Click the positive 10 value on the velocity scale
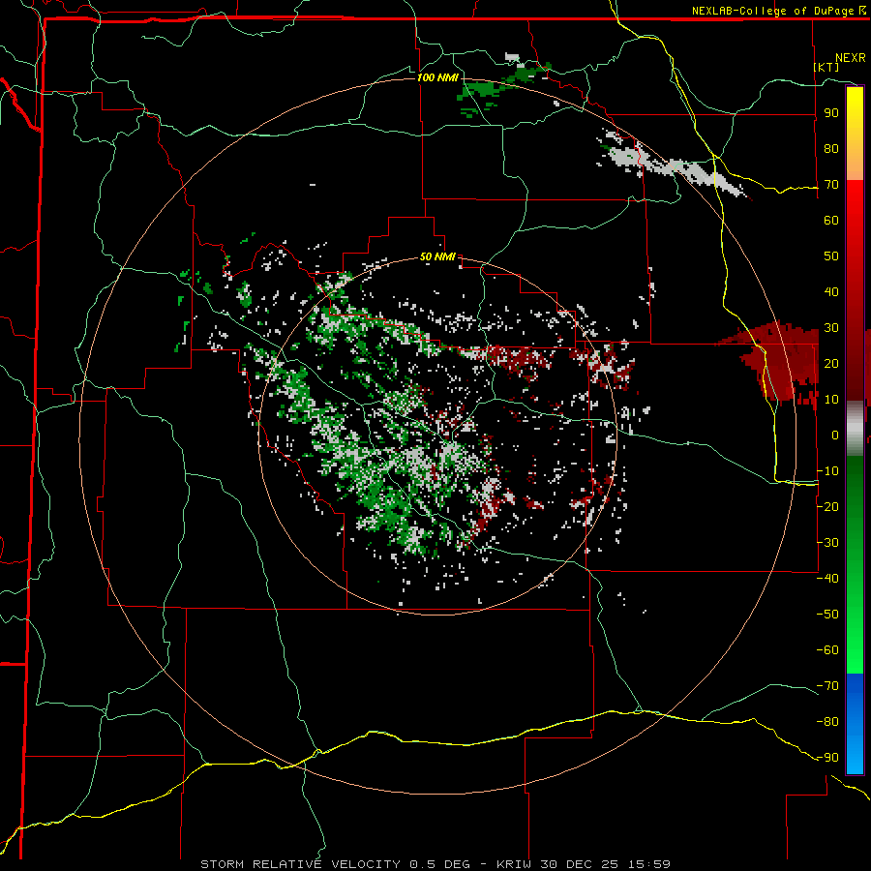This screenshot has width=871, height=871. point(831,400)
